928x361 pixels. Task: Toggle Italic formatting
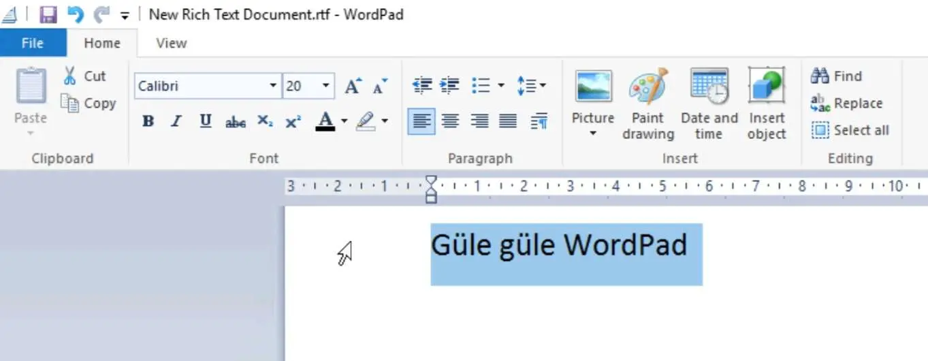176,122
